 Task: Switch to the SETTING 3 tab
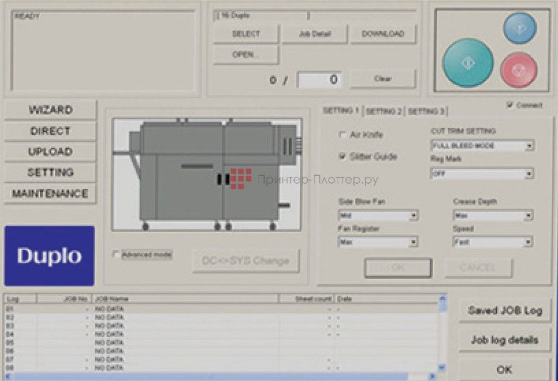click(x=426, y=111)
